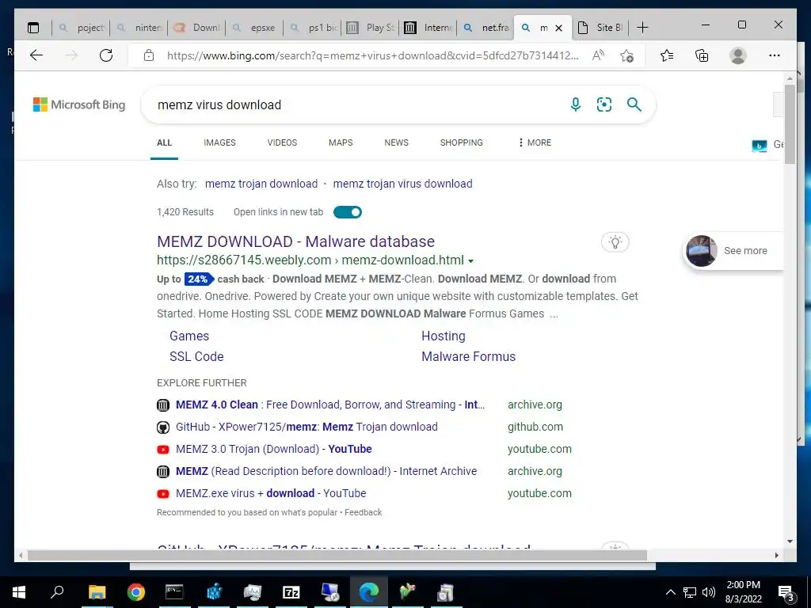Open the Hosting sitelink
The image size is (811, 608).
444,336
